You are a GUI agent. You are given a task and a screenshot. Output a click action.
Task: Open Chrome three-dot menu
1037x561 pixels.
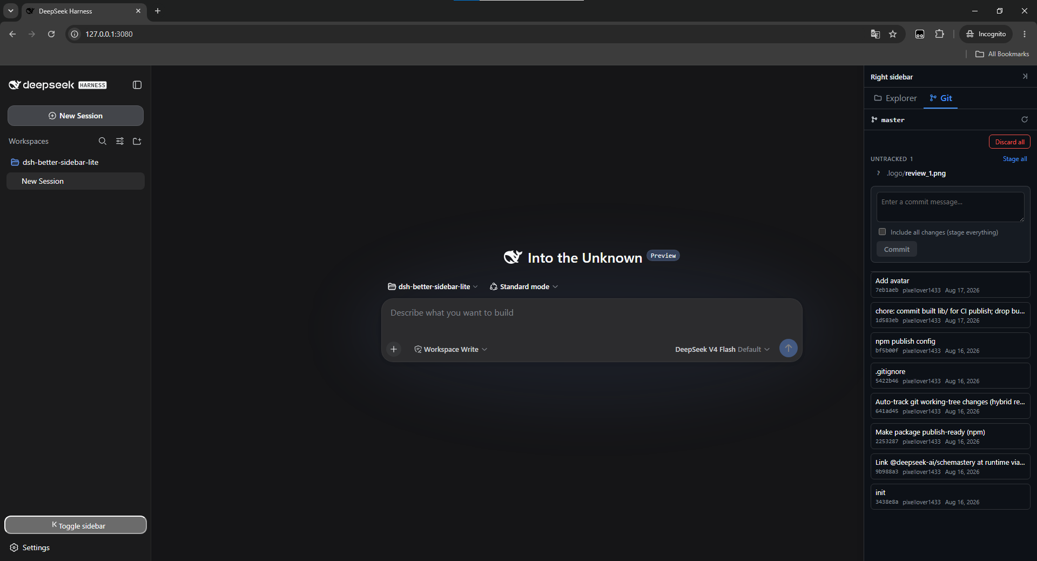pos(1025,34)
